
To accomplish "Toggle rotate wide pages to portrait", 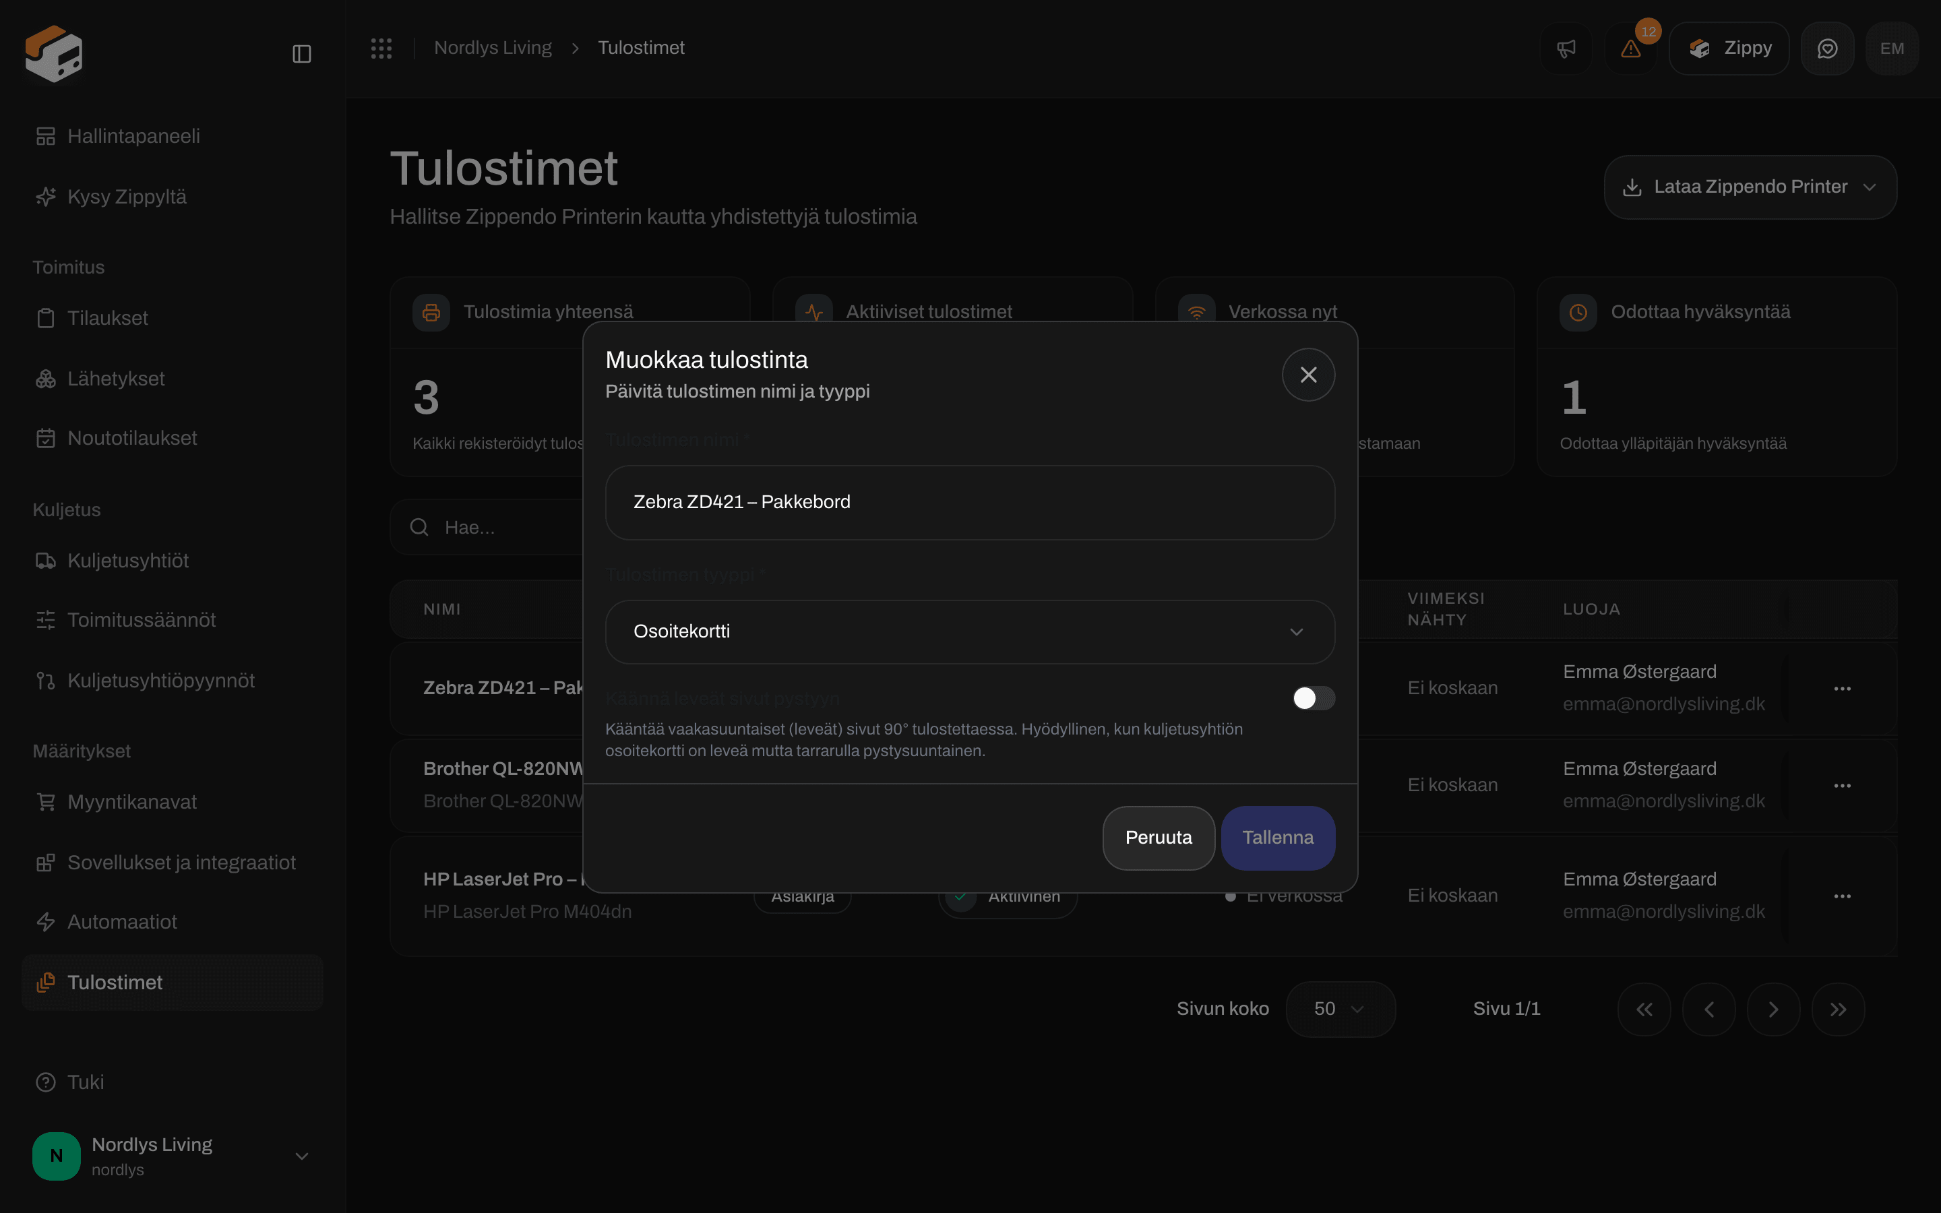I will coord(1313,698).
